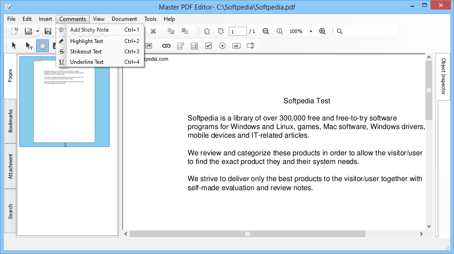Screen dimensions: 454x254
Task: Close the open Comments menu
Action: tap(73, 19)
